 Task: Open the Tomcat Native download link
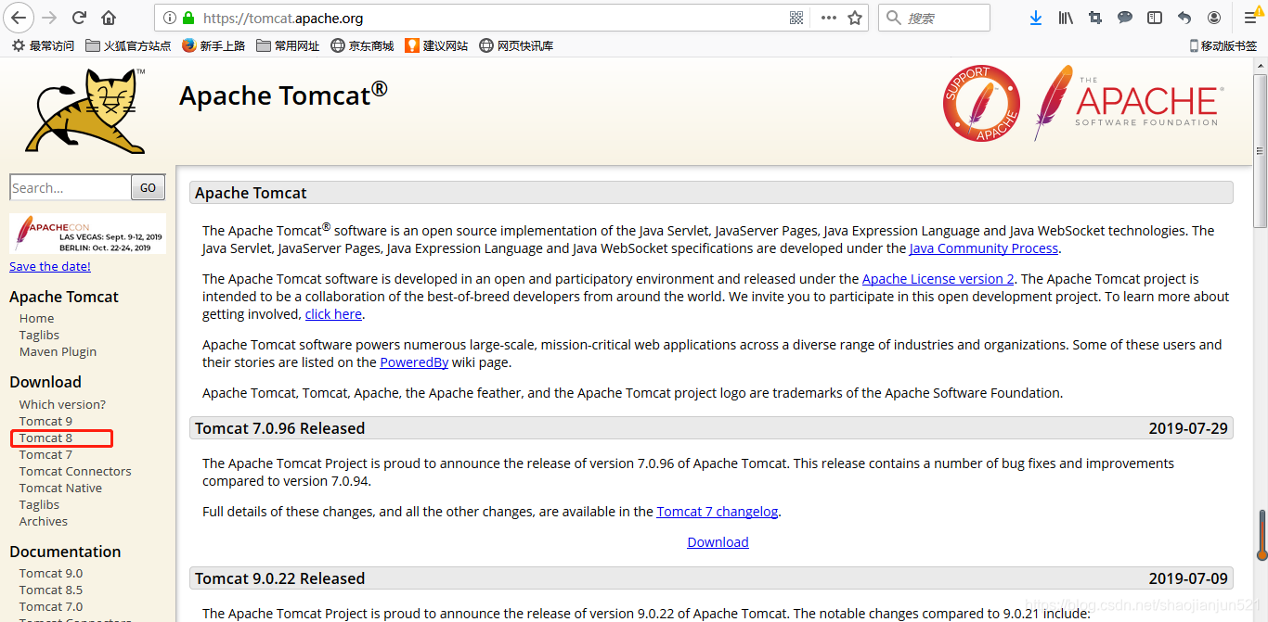pos(60,488)
